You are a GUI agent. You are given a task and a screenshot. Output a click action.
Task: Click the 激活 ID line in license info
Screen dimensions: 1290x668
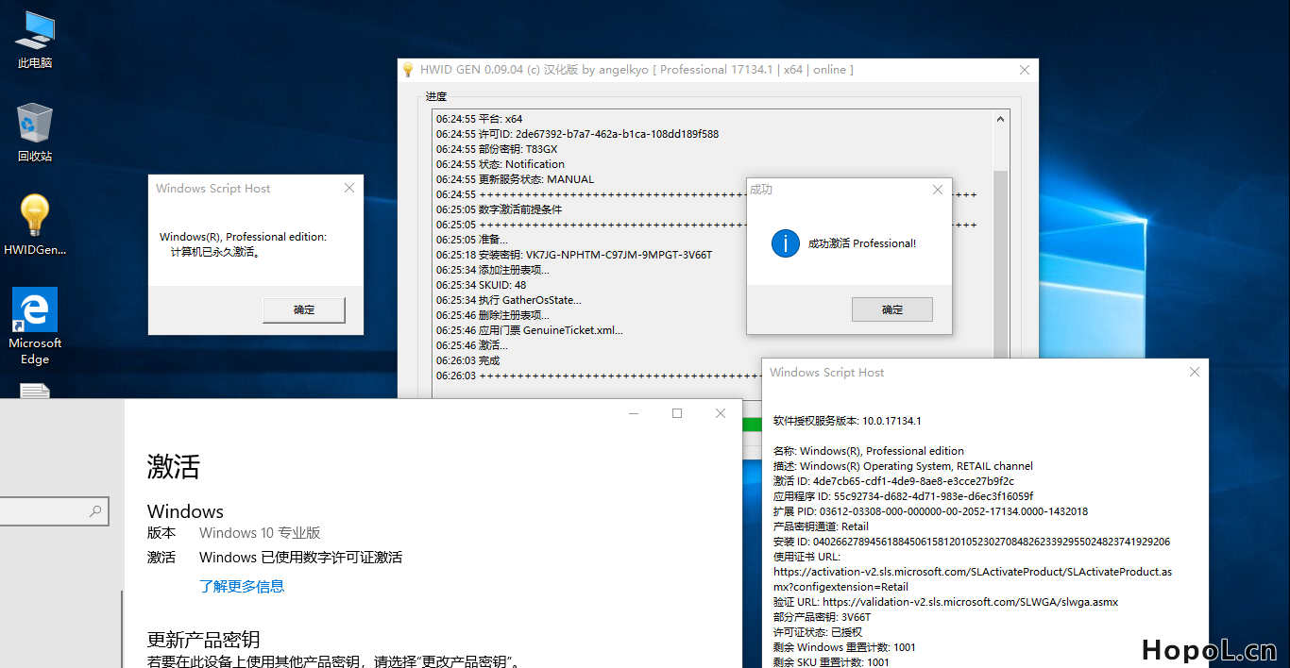(893, 481)
